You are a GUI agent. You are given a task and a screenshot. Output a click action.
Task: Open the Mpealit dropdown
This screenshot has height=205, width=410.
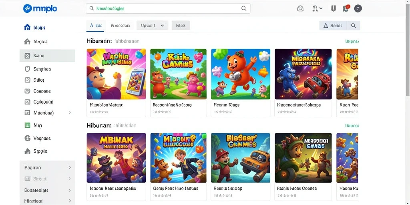coord(152,25)
